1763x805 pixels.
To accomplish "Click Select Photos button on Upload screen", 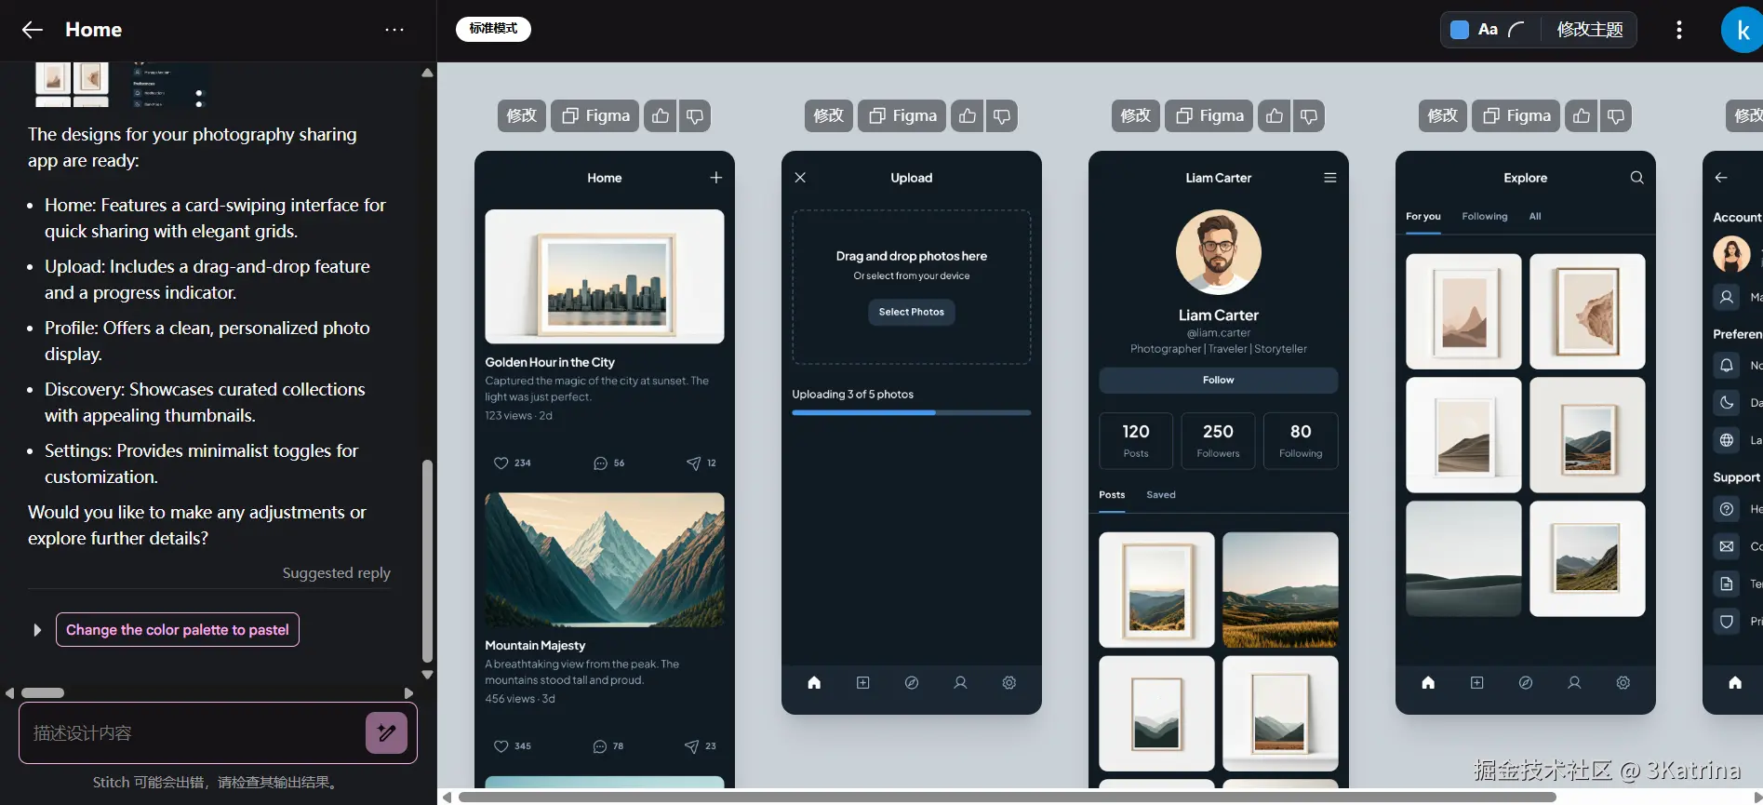I will coord(912,312).
